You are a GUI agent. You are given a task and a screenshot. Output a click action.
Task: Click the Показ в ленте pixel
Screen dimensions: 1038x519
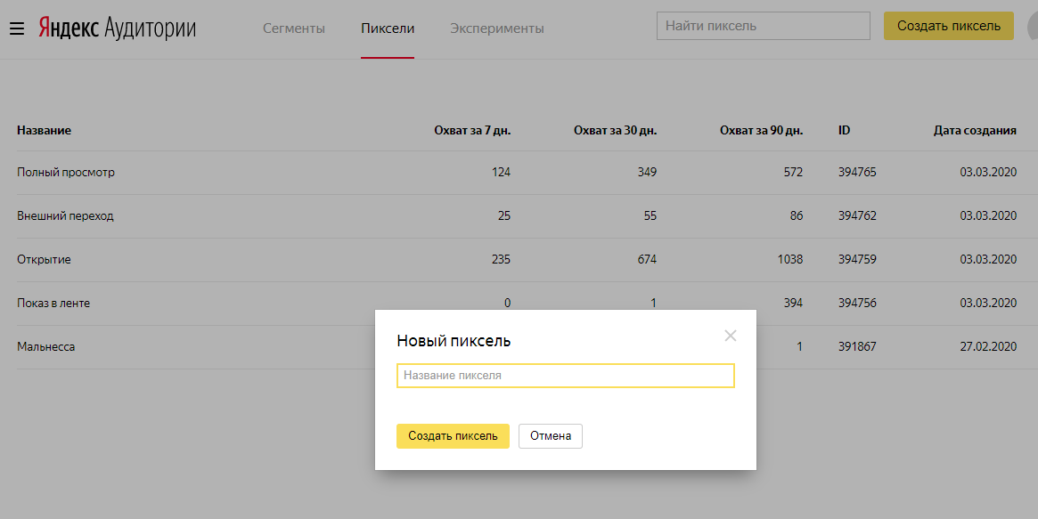pos(53,303)
